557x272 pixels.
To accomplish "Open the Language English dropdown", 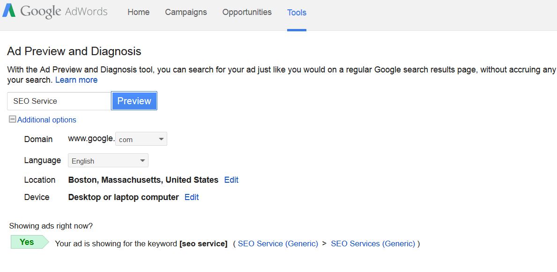I will pos(108,160).
